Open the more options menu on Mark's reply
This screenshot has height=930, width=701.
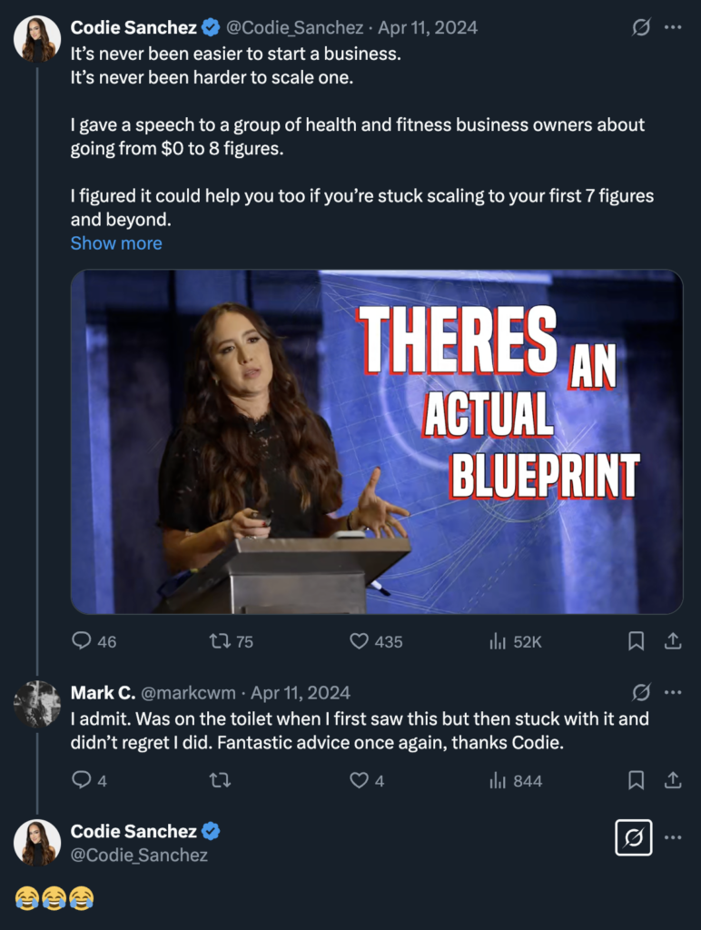click(x=674, y=692)
